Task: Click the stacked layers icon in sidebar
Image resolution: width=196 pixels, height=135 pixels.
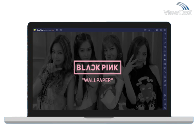Action: point(165,81)
